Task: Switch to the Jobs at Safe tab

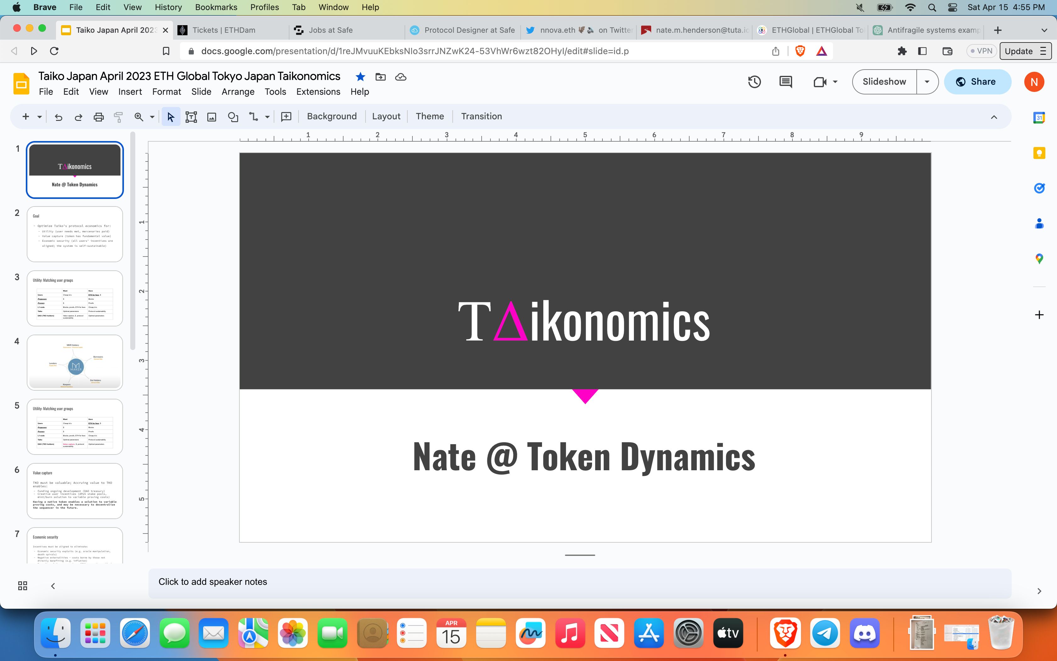Action: click(346, 30)
